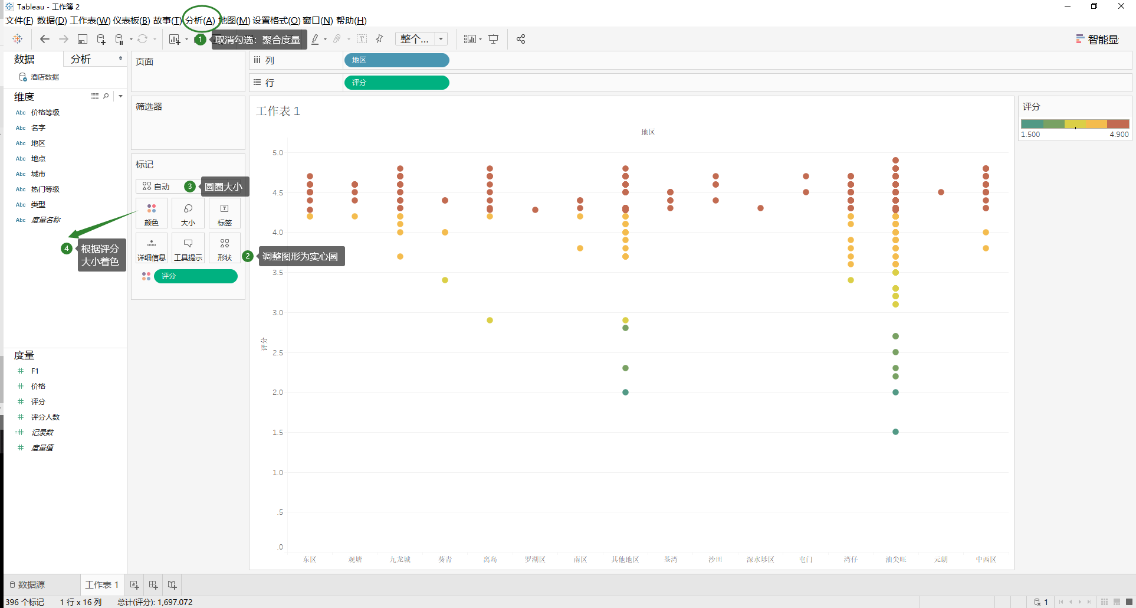Open dropdown arrow beside refresh icon
Image resolution: width=1136 pixels, height=608 pixels.
155,40
